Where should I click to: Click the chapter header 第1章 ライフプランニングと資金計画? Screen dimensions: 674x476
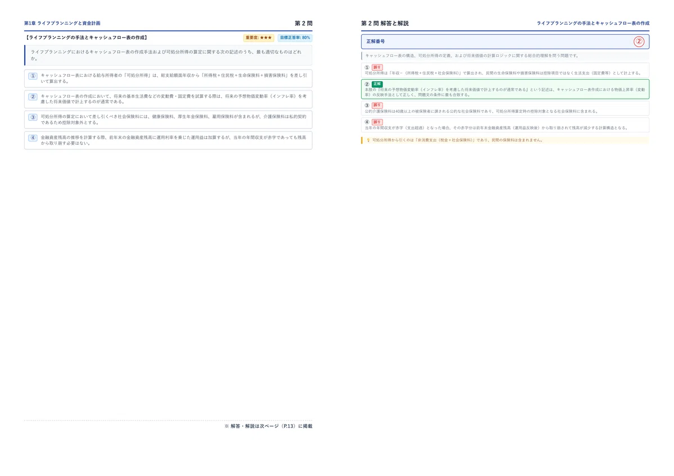pos(62,24)
